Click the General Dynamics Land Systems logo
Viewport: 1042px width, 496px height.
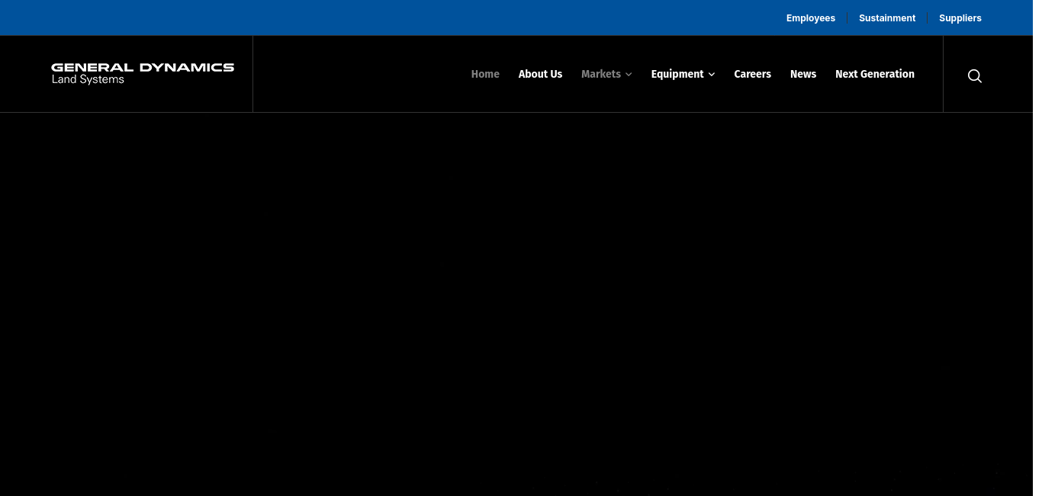(143, 74)
